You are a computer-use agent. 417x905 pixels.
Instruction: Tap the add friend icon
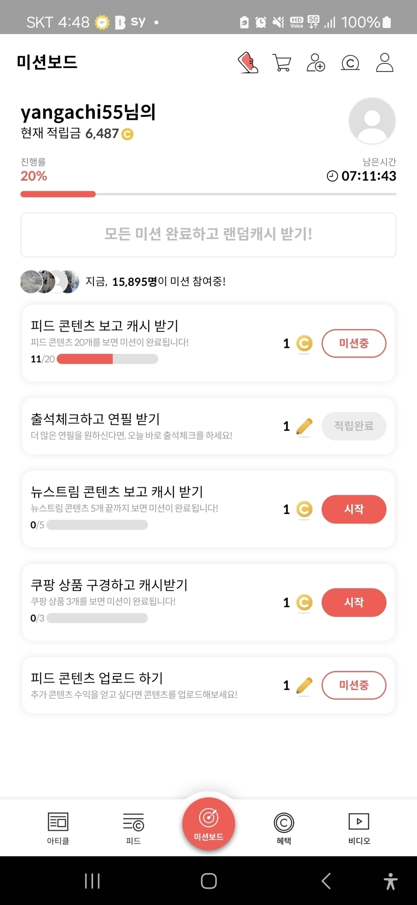pyautogui.click(x=316, y=63)
